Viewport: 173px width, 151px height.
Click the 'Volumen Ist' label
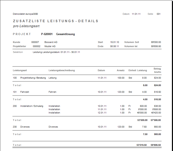tap(131, 46)
